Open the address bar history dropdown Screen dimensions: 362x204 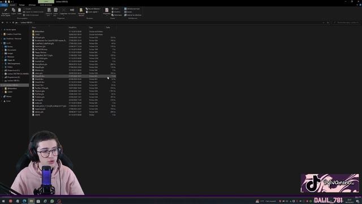324,23
